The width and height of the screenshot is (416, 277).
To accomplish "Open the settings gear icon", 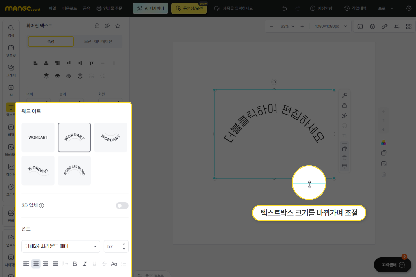I will (x=408, y=8).
